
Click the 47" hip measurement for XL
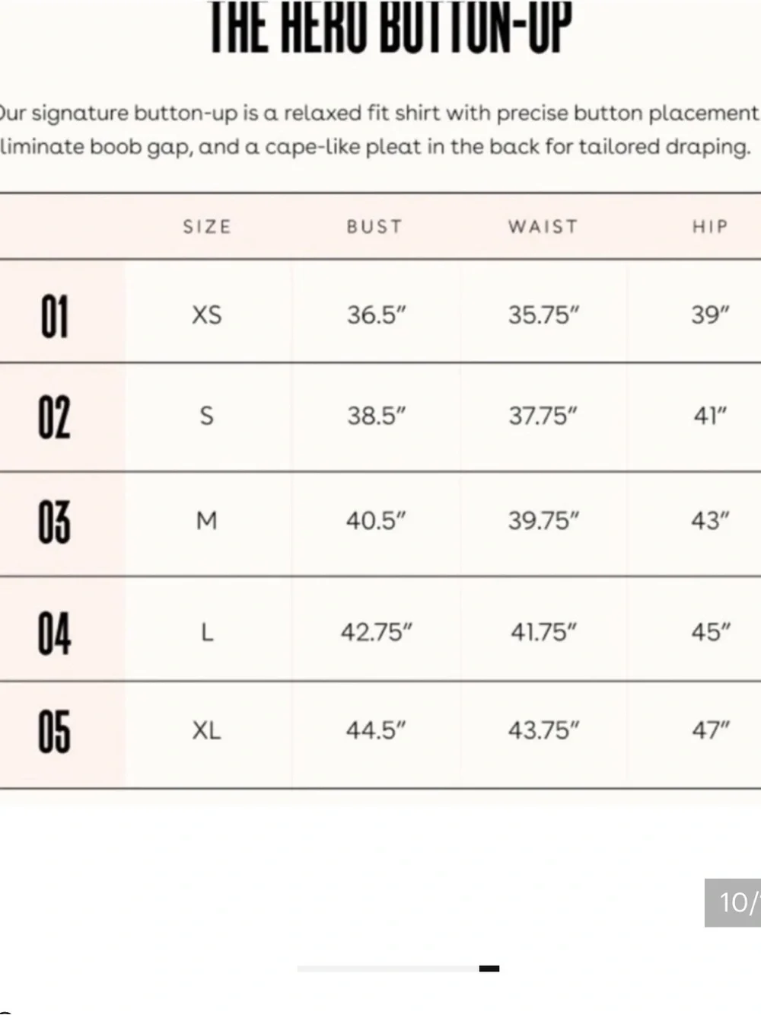pos(711,730)
